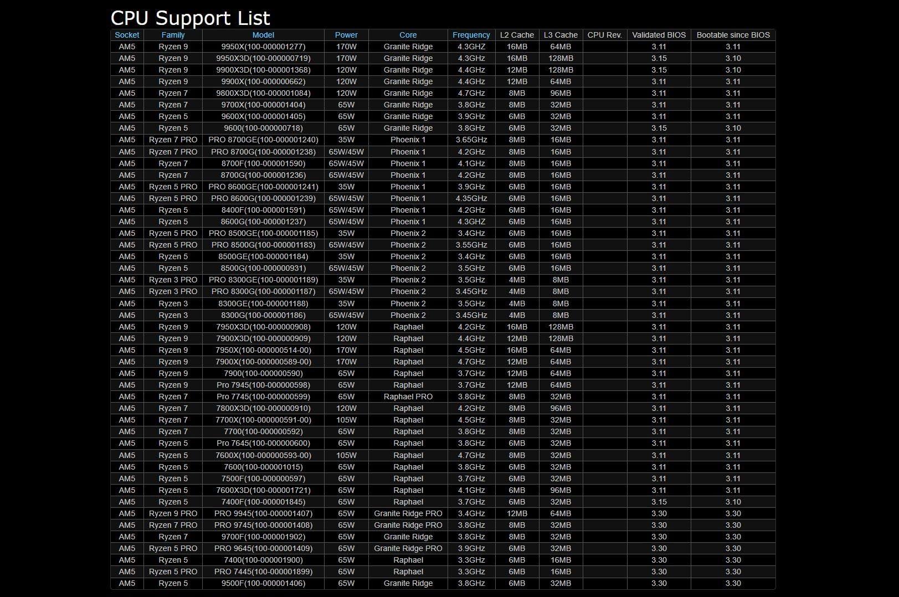Click the L2 Cache column header
Screen dimensions: 899x597
[517, 35]
